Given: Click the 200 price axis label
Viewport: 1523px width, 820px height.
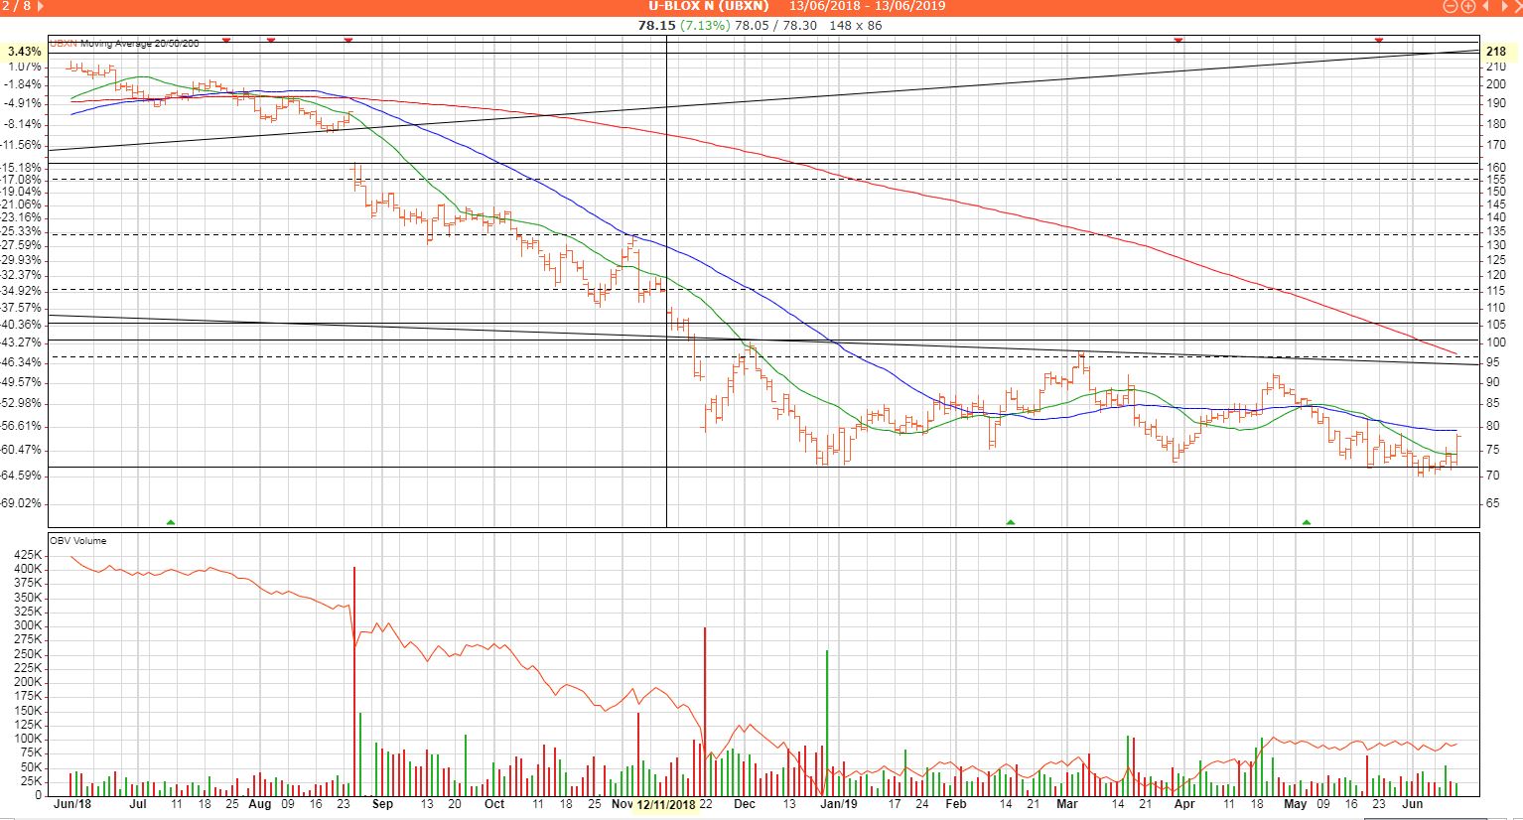Looking at the screenshot, I should coord(1496,84).
